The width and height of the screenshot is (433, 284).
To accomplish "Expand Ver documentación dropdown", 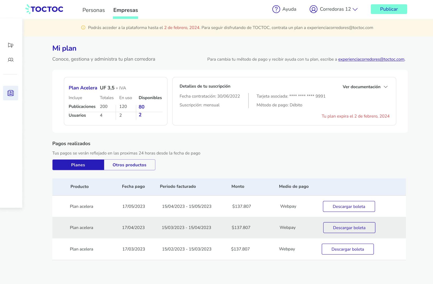I will pyautogui.click(x=365, y=87).
